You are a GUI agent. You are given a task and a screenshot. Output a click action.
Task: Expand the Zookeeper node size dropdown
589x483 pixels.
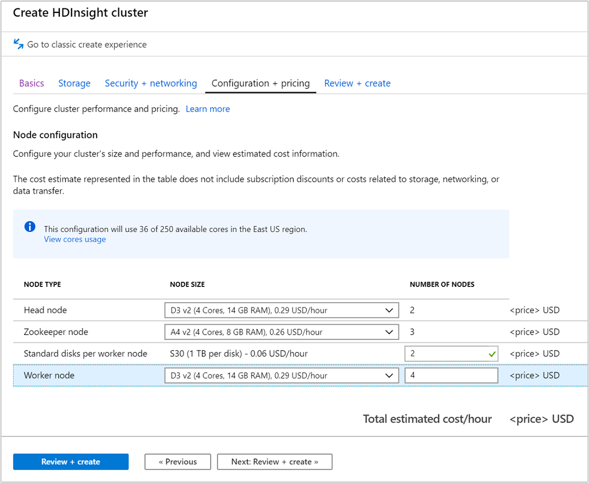281,332
